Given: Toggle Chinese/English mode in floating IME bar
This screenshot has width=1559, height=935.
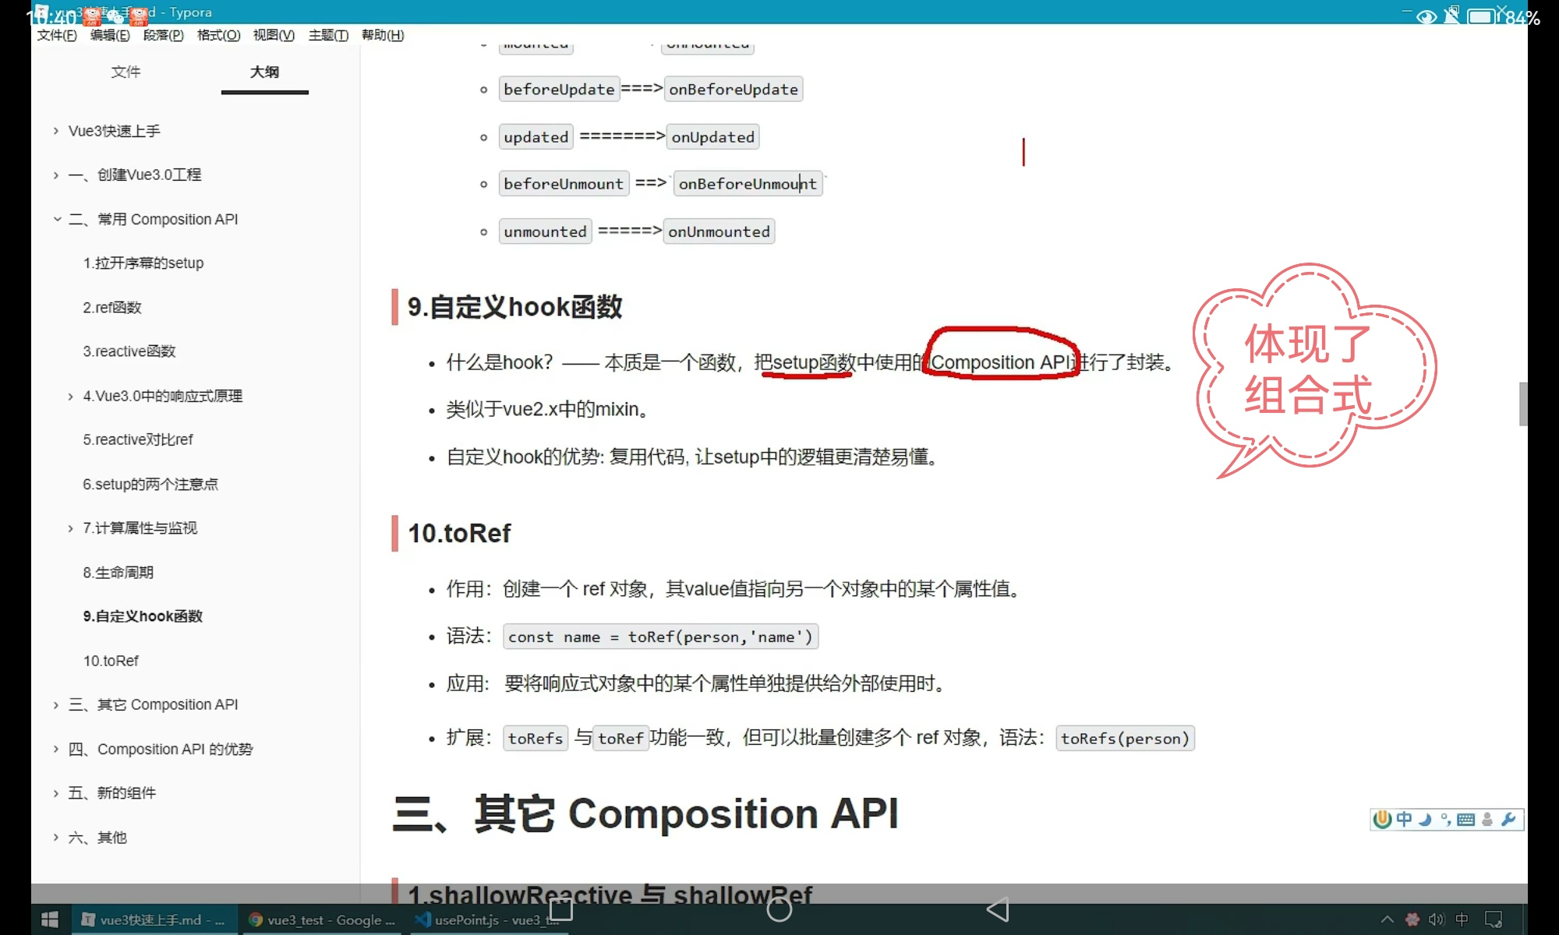Looking at the screenshot, I should coord(1404,819).
